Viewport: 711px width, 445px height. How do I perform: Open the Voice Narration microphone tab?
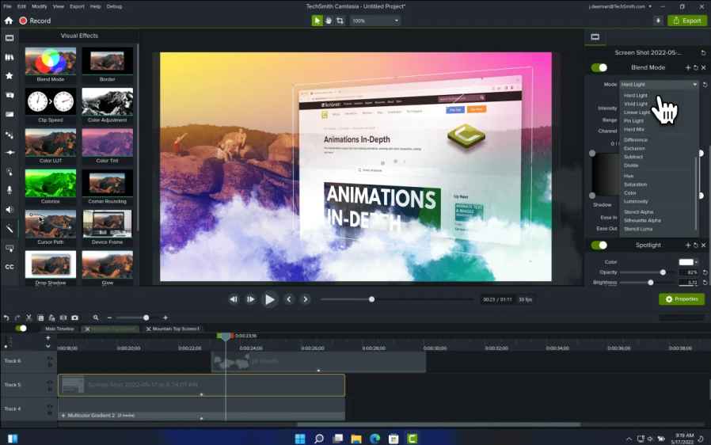click(x=10, y=190)
